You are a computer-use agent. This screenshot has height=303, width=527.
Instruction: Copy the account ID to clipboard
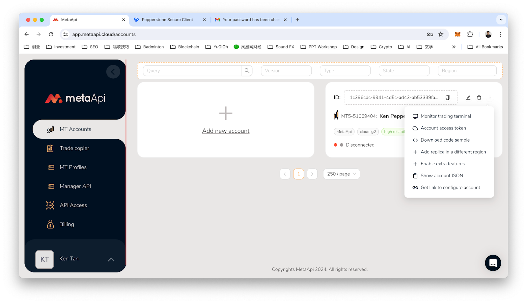448,97
